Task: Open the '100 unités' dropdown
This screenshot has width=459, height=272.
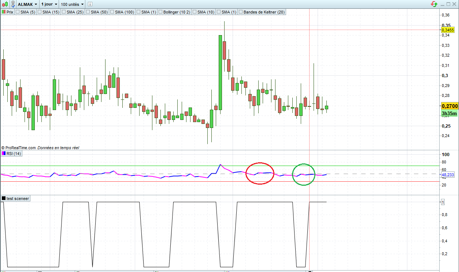Action: pos(72,4)
